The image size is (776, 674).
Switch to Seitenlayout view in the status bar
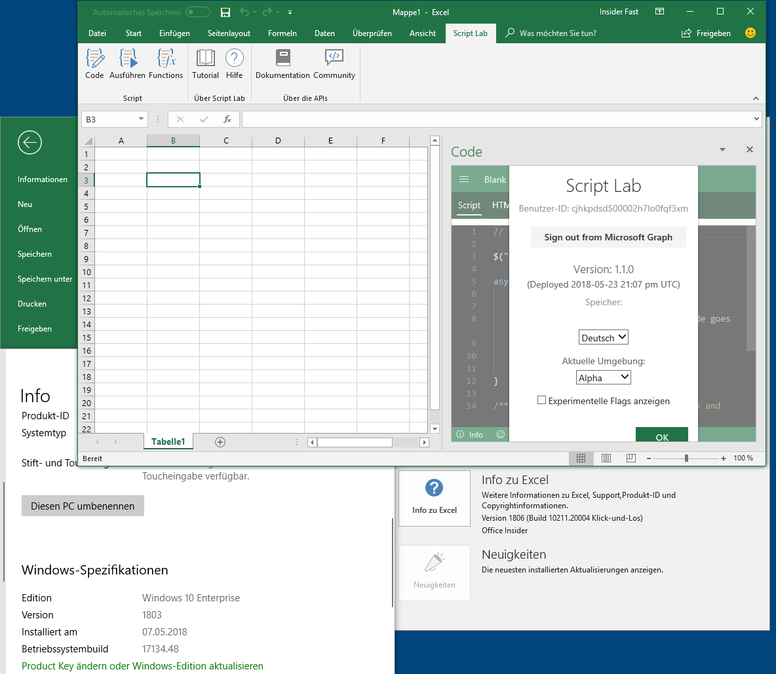tap(606, 458)
